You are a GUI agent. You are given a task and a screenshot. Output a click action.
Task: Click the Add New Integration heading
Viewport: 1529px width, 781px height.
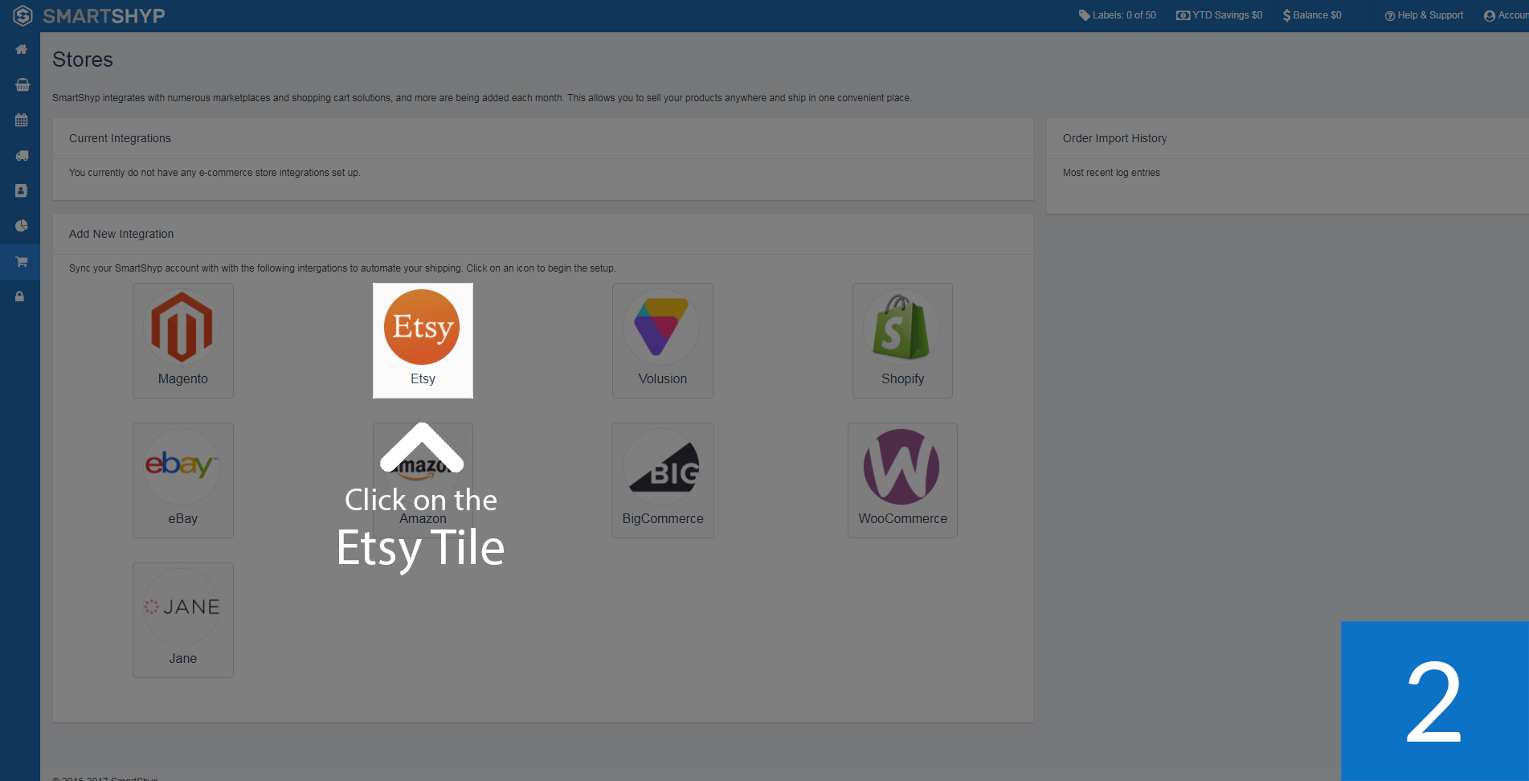point(121,234)
